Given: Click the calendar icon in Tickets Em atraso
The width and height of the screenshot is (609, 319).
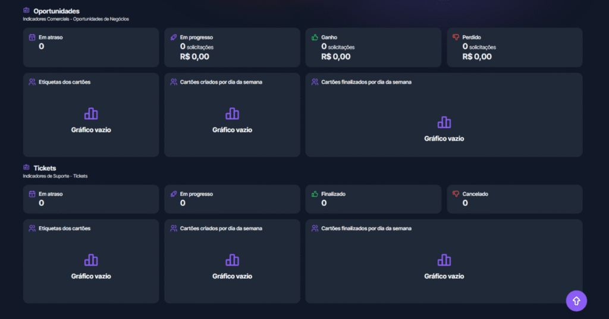Looking at the screenshot, I should point(32,194).
